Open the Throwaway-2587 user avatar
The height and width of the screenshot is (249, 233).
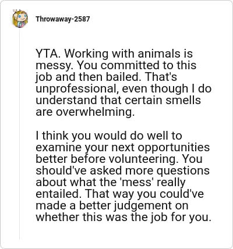[20, 19]
